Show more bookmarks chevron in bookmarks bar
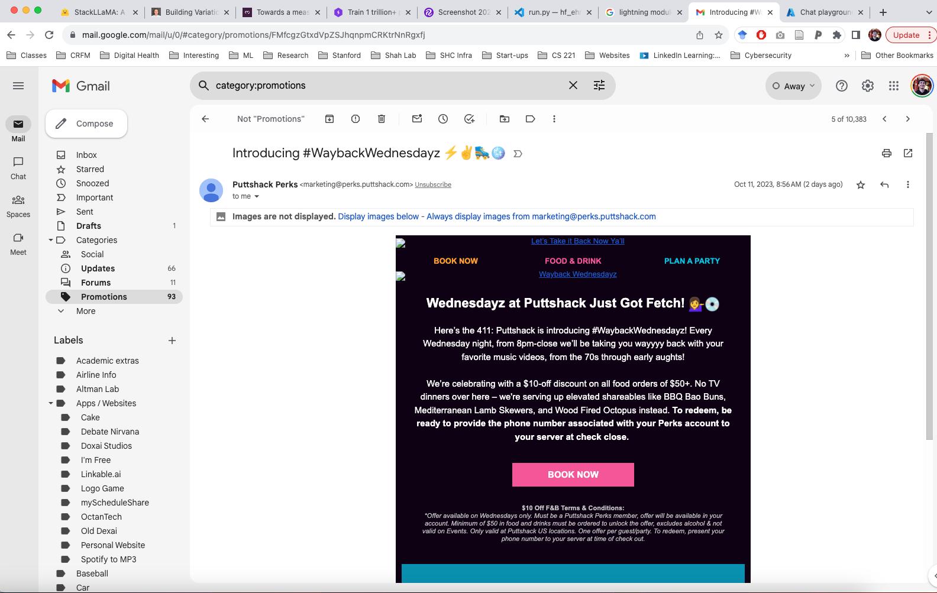 tap(846, 56)
